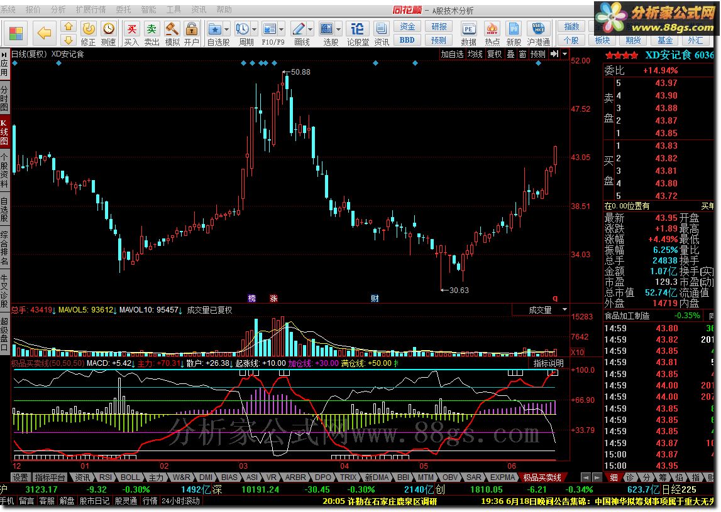Open 工具 menu
This screenshot has width=721, height=512.
coord(173,9)
